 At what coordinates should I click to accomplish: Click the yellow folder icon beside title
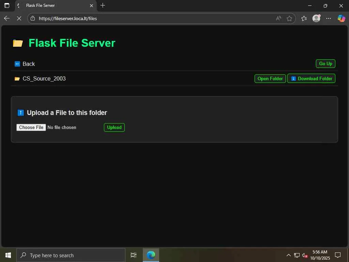point(18,43)
